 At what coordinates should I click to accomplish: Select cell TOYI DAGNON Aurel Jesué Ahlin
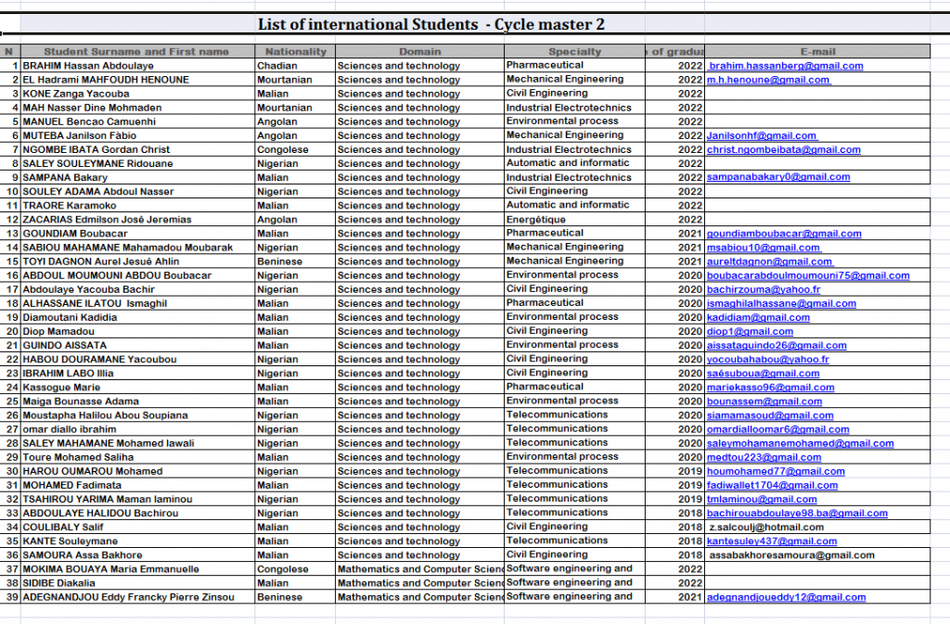(137, 261)
